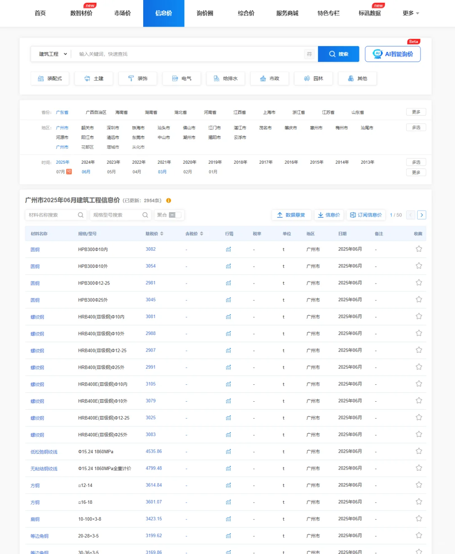Expand the 更多 navigation menu
The image size is (455, 554).
click(x=411, y=13)
